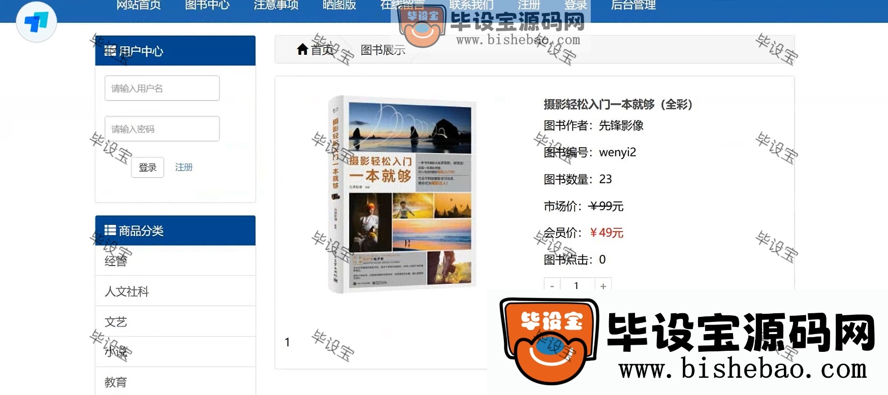Screen dimensions: 888x395
Task: Click 图书展示 in the breadcrumb
Action: (x=383, y=50)
